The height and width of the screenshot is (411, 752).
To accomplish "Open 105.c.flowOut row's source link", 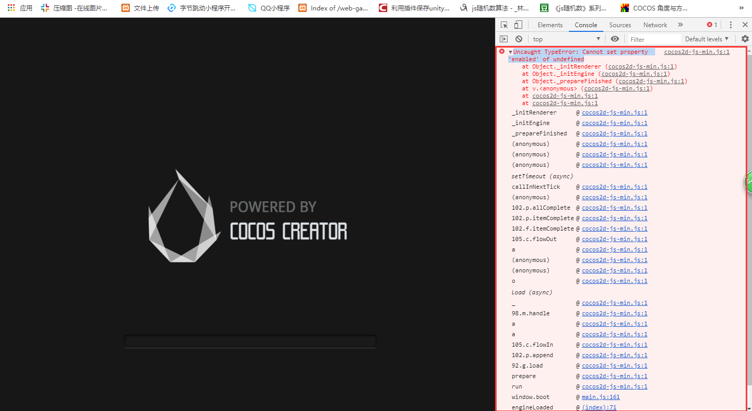I will coord(614,239).
